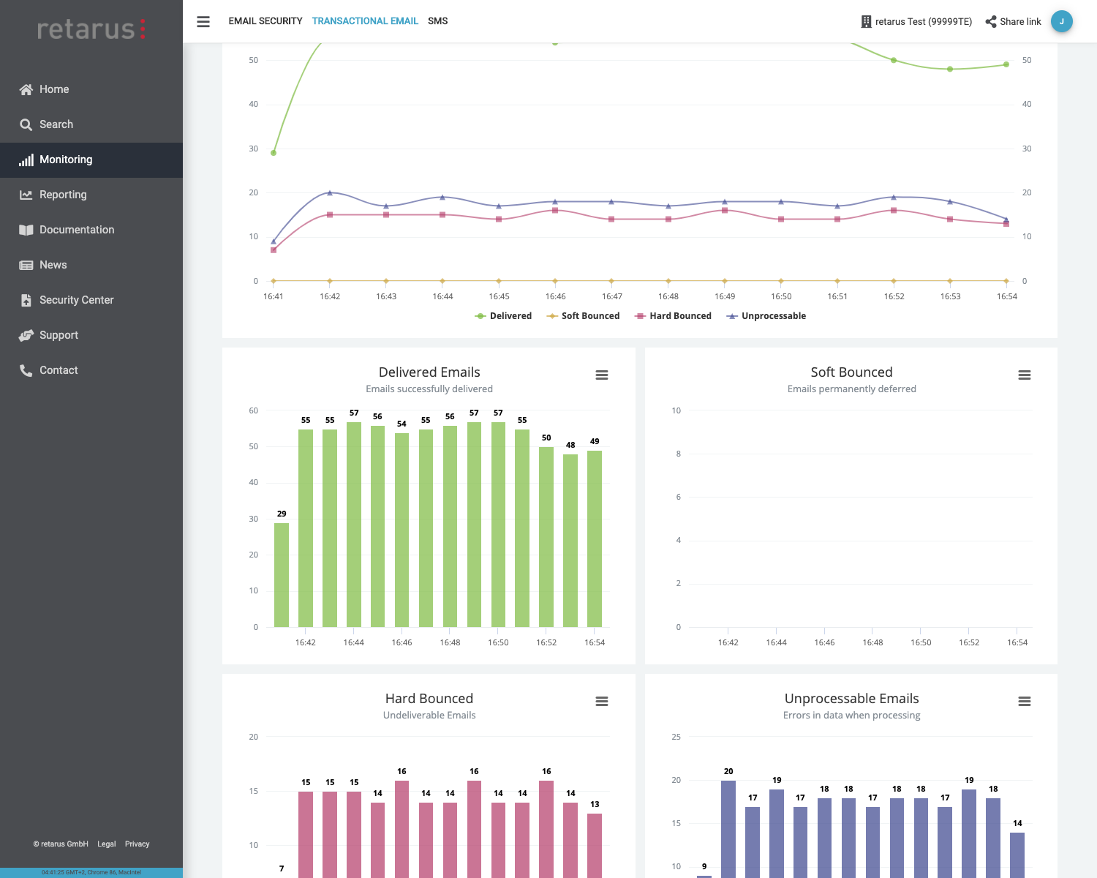
Task: Expand Unprocessable Emails chart options menu
Action: (1025, 702)
